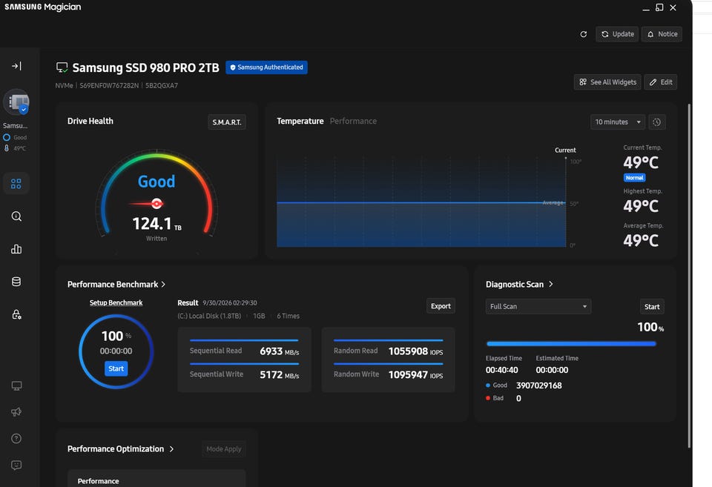Open the S.M.A.R.T. details button

pyautogui.click(x=227, y=122)
